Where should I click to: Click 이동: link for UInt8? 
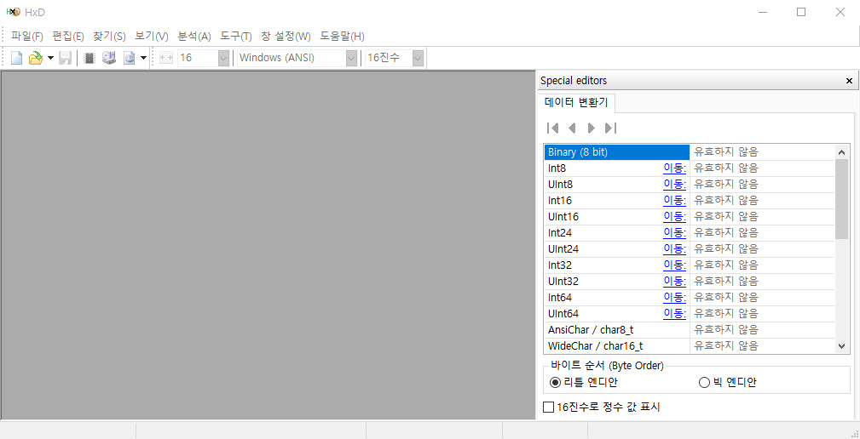coord(674,185)
